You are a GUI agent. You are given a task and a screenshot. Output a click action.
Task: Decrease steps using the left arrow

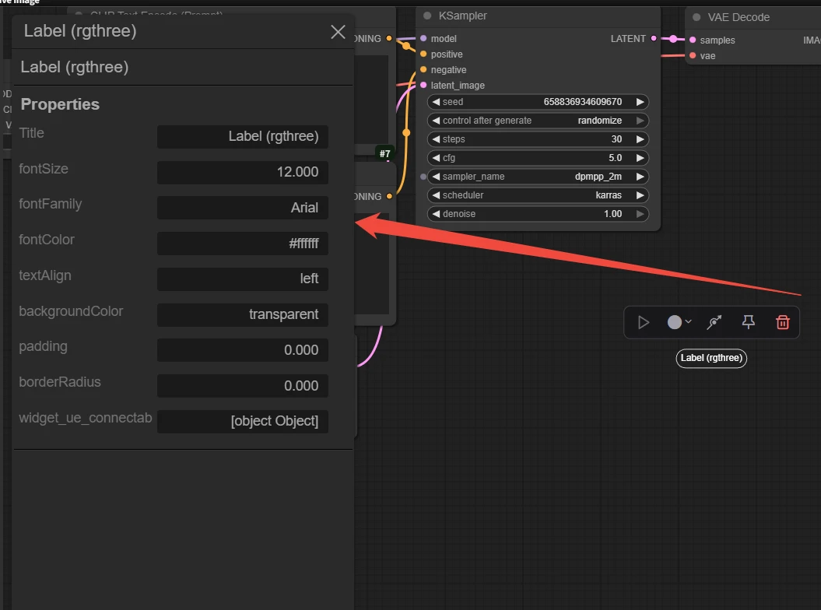coord(436,139)
